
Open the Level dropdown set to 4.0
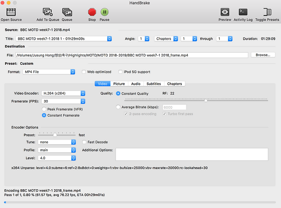[57, 158]
